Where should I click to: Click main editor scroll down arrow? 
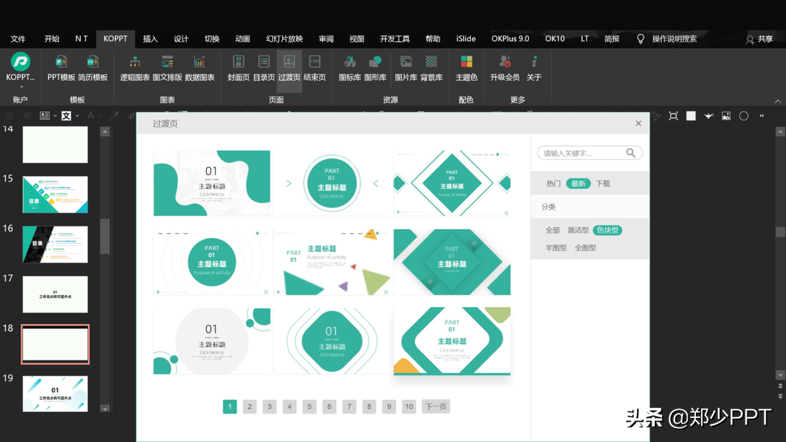[x=780, y=375]
